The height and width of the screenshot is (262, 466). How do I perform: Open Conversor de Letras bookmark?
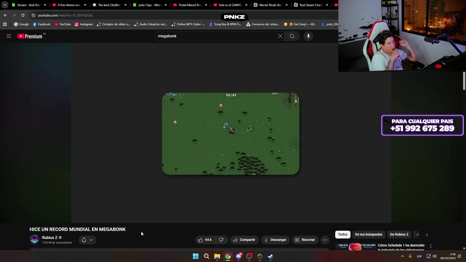[263, 24]
